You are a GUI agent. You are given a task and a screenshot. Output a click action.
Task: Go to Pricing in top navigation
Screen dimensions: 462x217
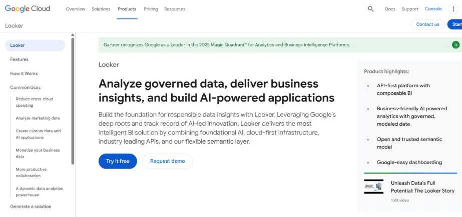pos(151,9)
